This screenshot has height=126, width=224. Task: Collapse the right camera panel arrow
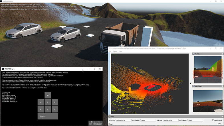[x=191, y=84]
